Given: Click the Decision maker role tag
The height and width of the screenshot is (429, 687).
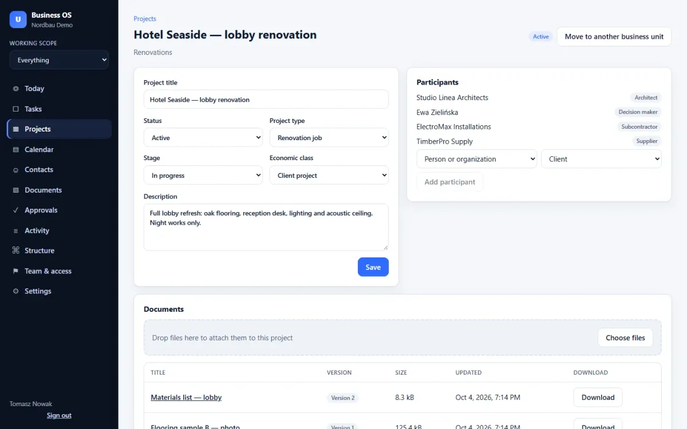Looking at the screenshot, I should [638, 112].
